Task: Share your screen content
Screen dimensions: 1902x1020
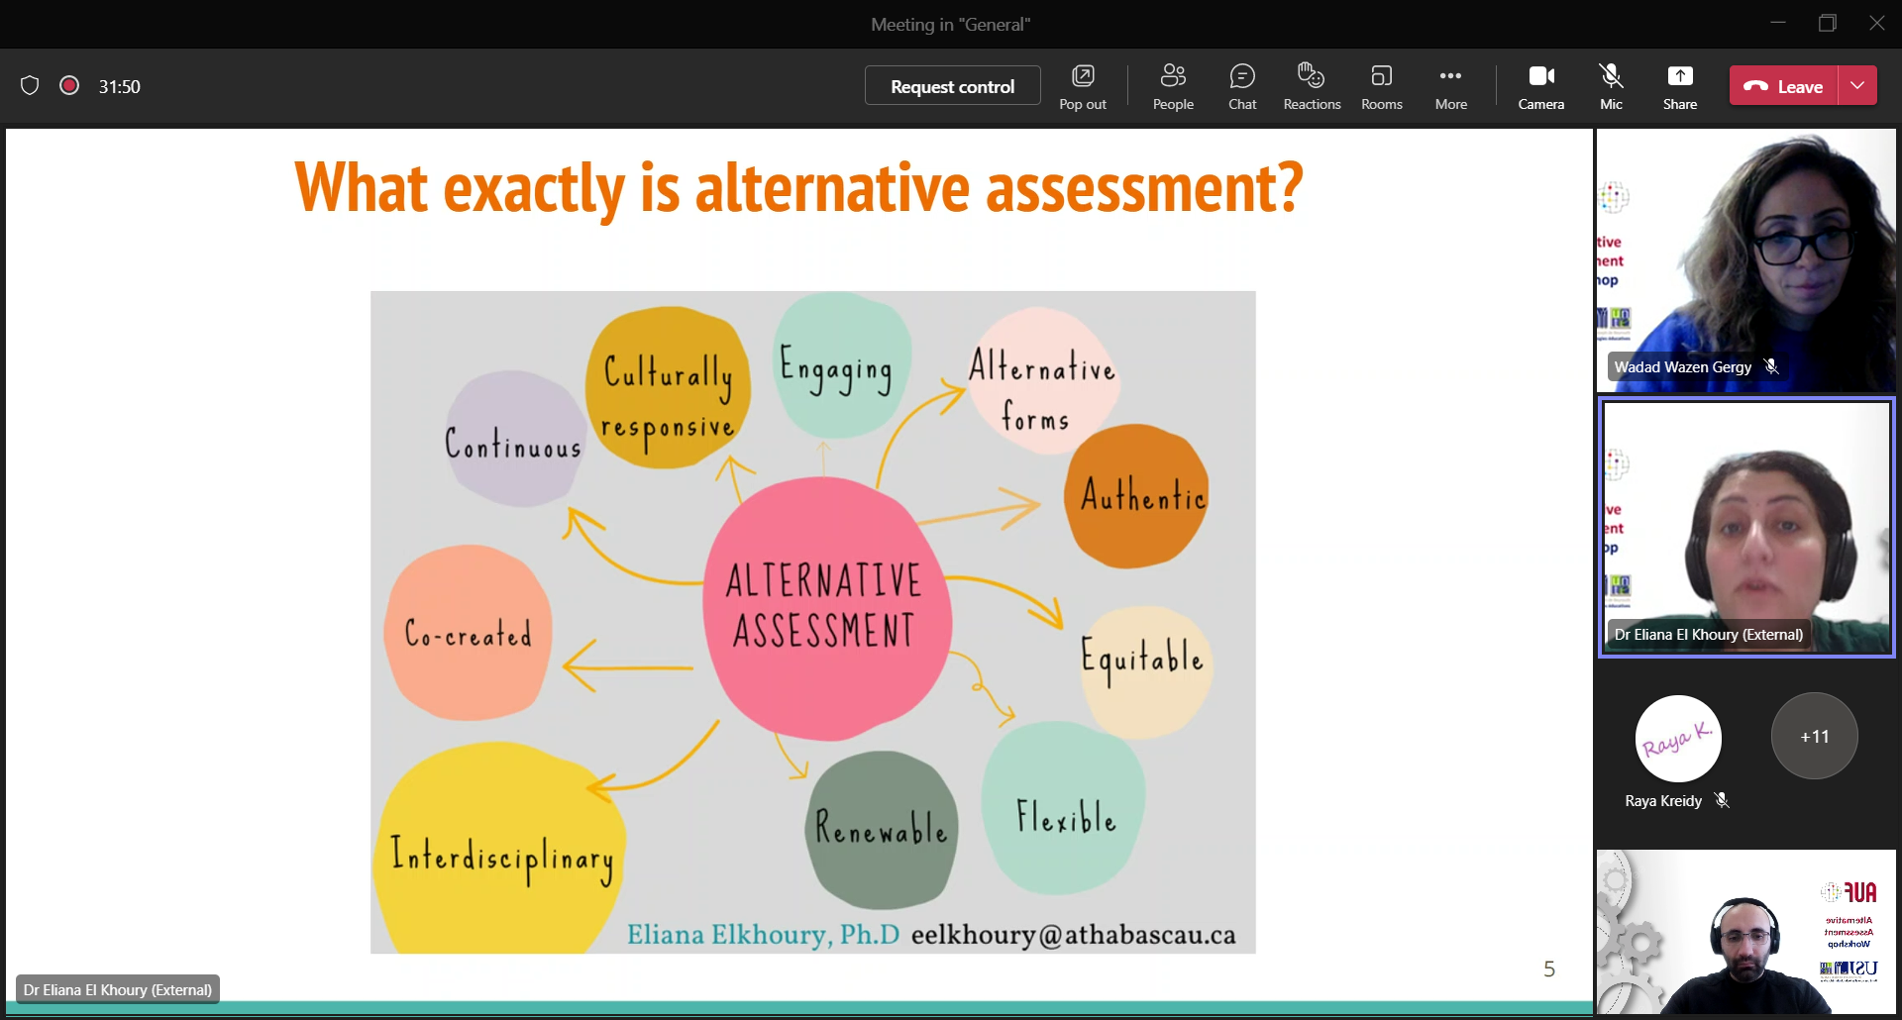Action: click(1680, 86)
